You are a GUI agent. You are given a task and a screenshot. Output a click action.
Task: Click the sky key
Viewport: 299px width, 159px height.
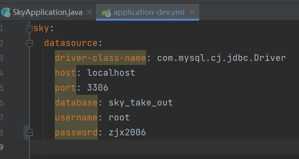(x=41, y=29)
